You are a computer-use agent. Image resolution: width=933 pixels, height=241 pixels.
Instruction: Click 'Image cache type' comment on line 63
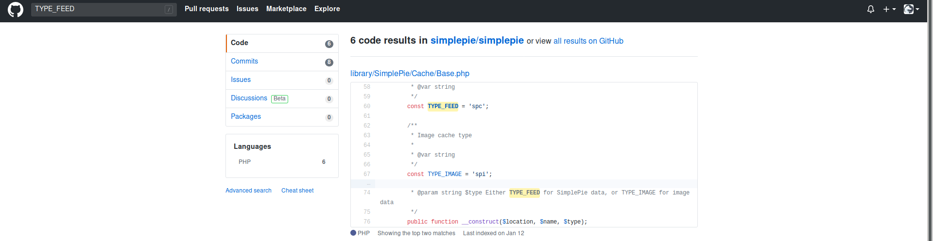[x=445, y=135]
